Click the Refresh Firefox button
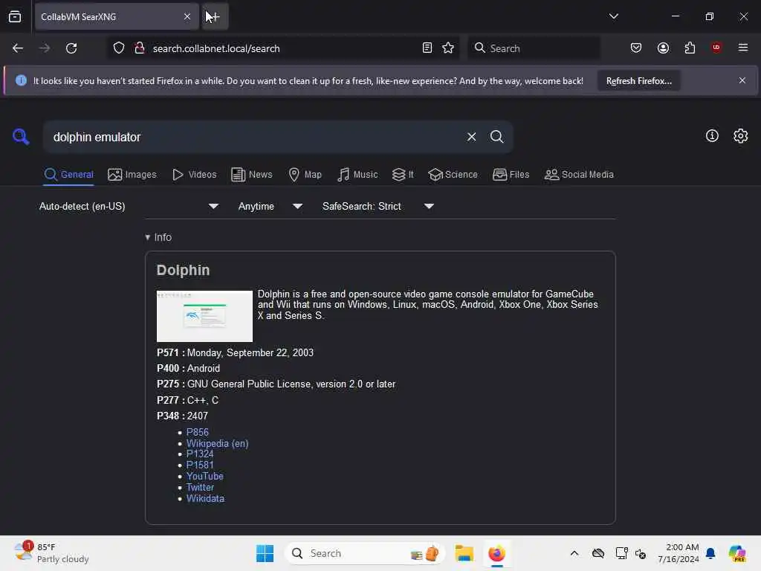This screenshot has width=761, height=571. [638, 81]
